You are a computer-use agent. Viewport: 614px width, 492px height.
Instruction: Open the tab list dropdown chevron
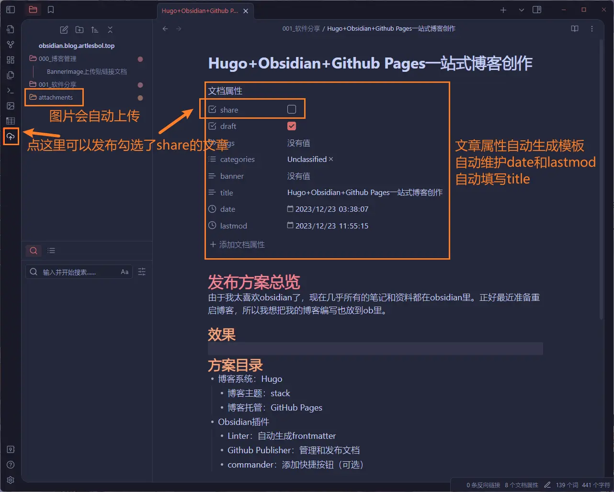click(522, 10)
